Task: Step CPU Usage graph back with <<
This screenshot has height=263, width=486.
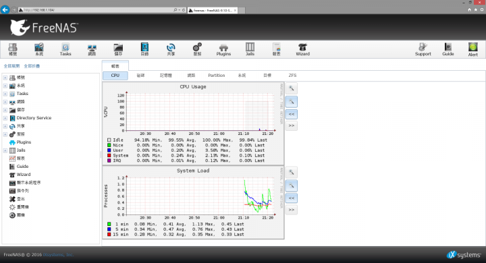Action: 292,115
